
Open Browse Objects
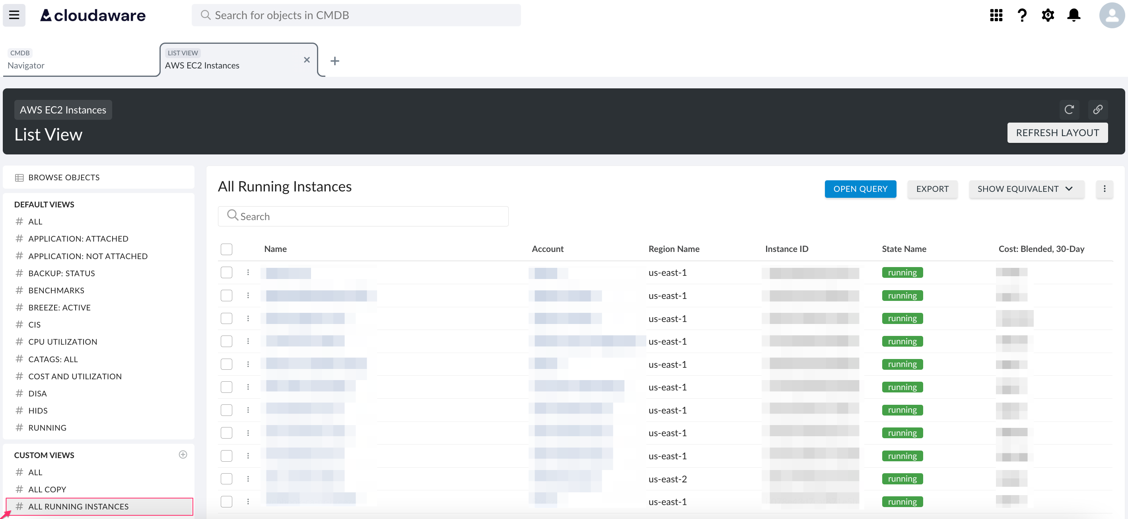(99, 178)
